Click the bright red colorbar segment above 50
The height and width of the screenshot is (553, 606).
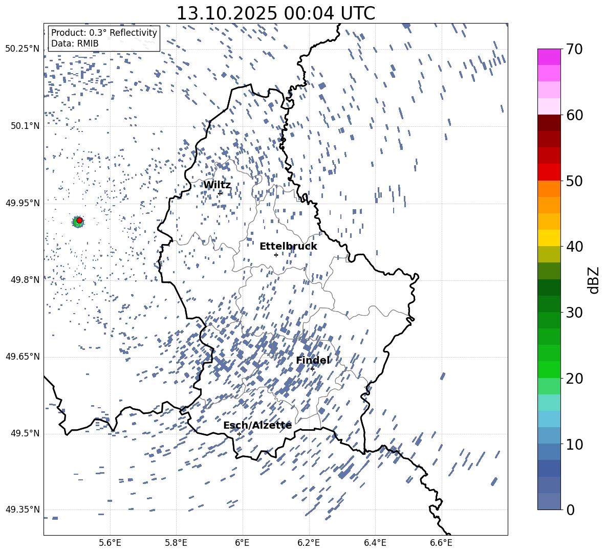[549, 172]
